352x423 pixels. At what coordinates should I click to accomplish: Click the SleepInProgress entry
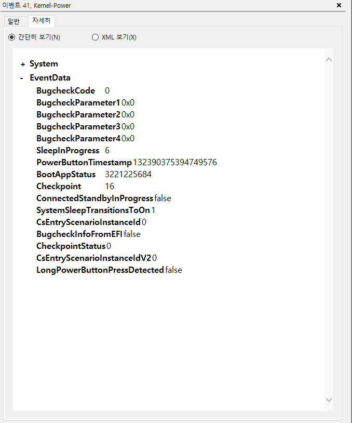[x=67, y=150]
